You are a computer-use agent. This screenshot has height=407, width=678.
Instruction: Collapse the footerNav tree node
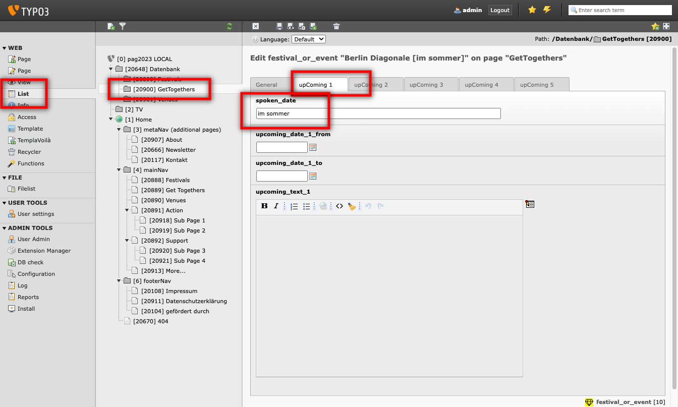(119, 281)
